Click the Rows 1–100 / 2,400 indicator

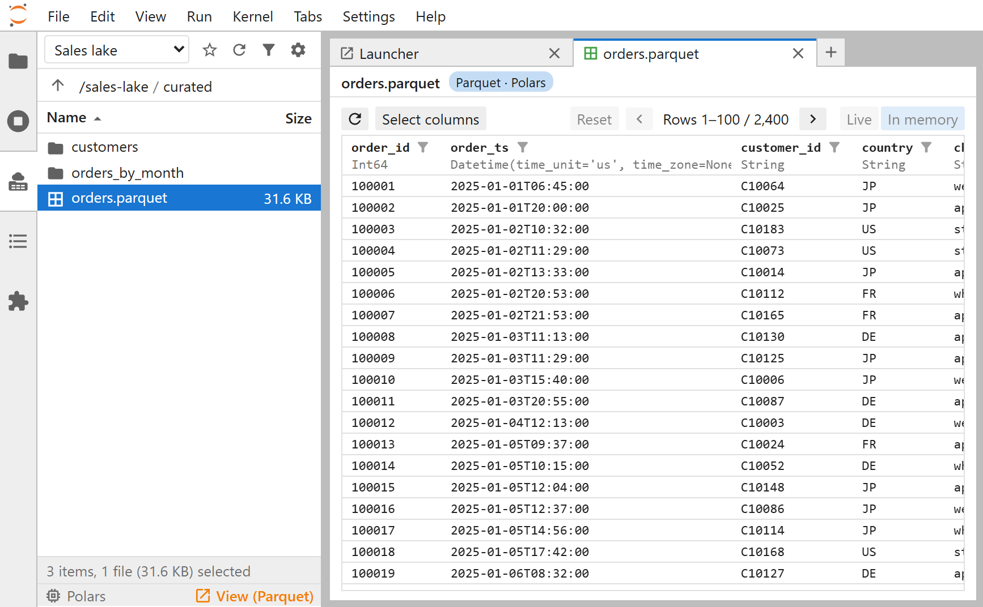pos(726,119)
